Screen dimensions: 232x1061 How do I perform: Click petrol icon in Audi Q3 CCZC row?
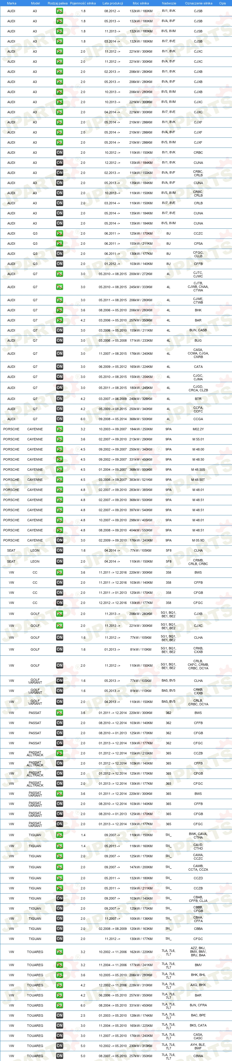click(60, 233)
